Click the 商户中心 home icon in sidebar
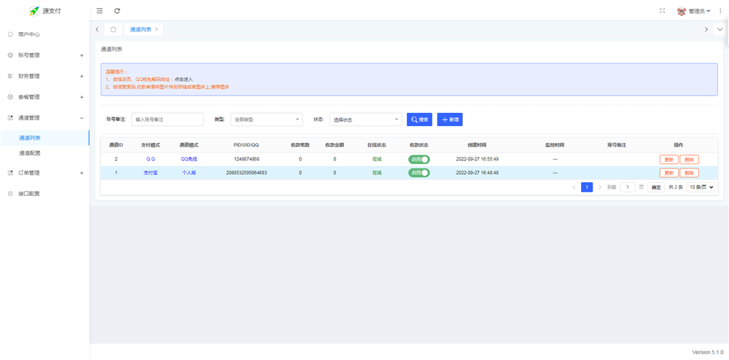Image resolution: width=729 pixels, height=360 pixels. 10,34
